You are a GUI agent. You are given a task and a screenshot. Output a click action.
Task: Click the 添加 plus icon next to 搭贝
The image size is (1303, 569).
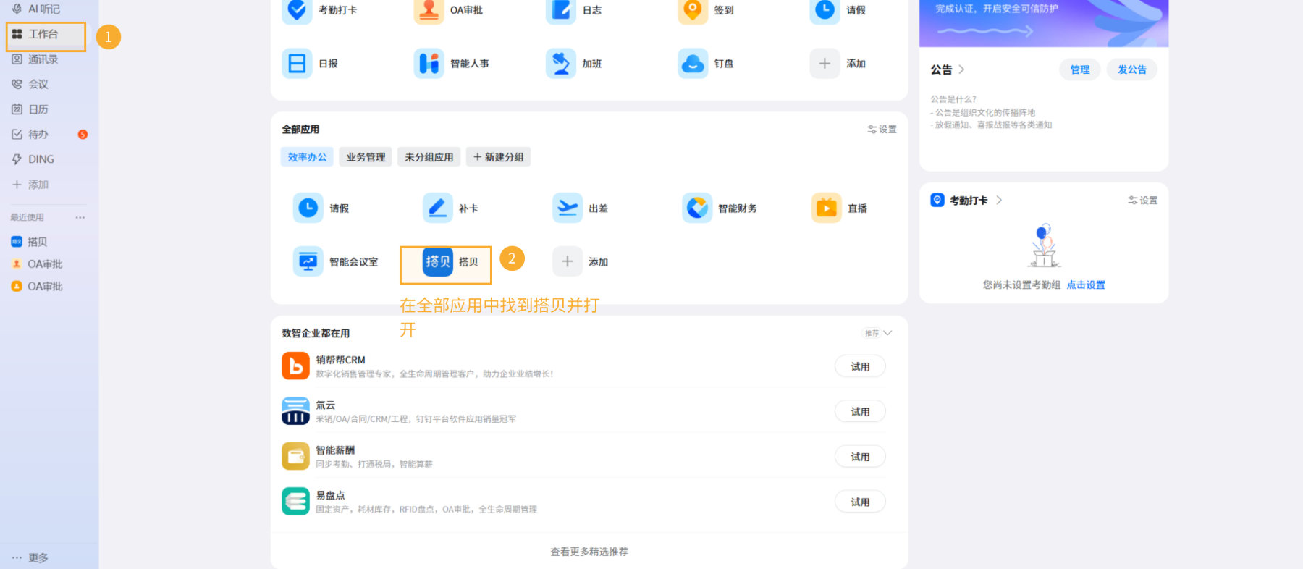click(x=568, y=262)
